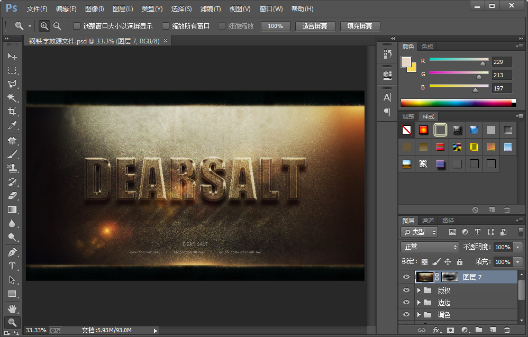The height and width of the screenshot is (337, 528).
Task: Open the layer filter 类型 dropdown
Action: 420,232
